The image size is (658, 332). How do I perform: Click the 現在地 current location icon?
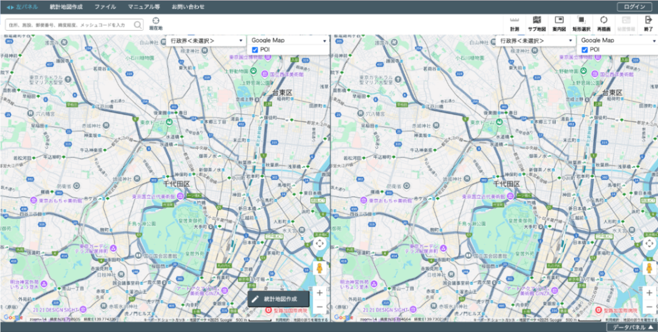(156, 24)
